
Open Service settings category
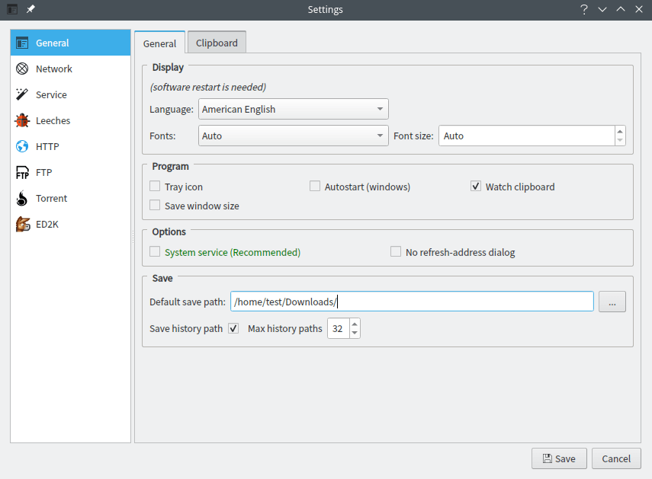coord(71,94)
